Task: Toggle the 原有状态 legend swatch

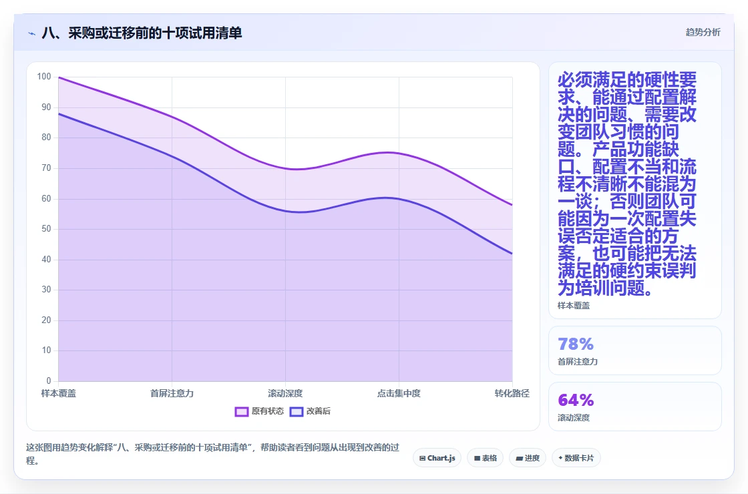Action: coord(241,411)
